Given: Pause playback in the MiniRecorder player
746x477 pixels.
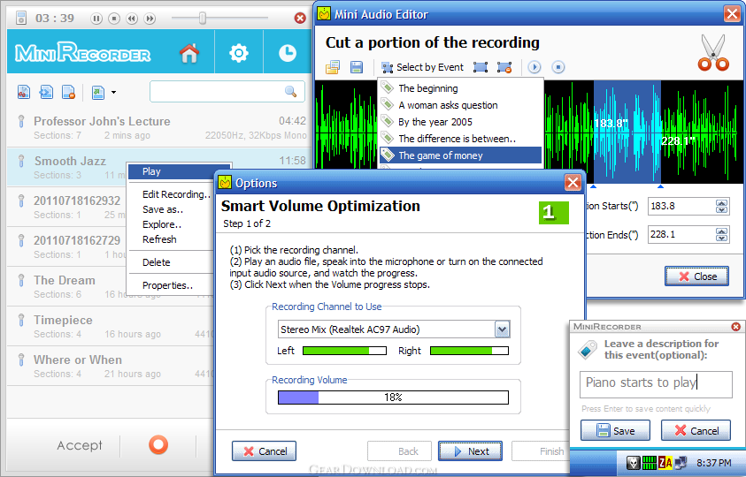Looking at the screenshot, I should coord(96,19).
